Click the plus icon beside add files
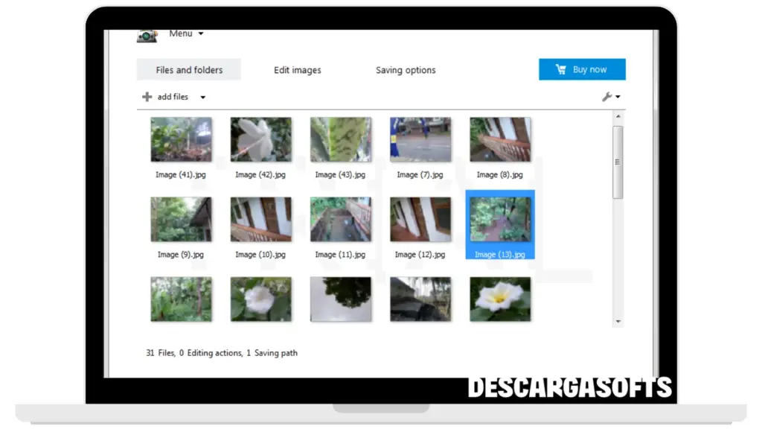The width and height of the screenshot is (762, 429). (x=147, y=97)
